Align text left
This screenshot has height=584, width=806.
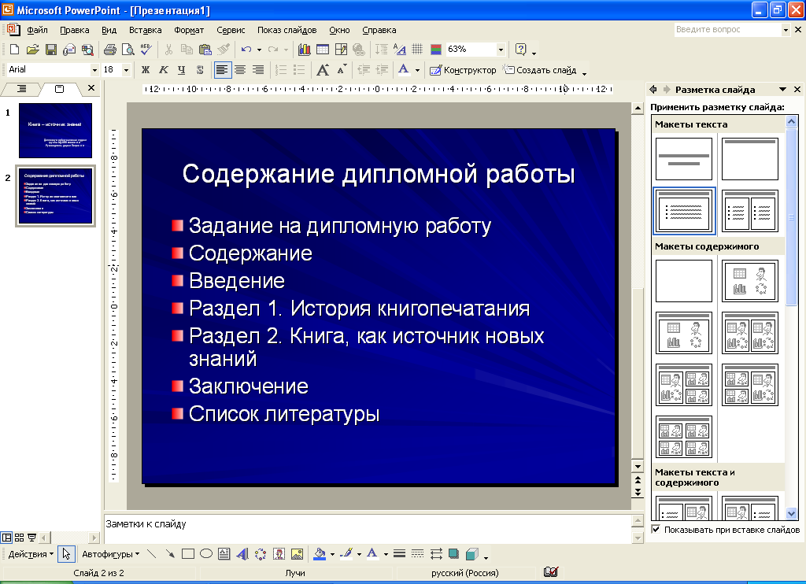[222, 70]
